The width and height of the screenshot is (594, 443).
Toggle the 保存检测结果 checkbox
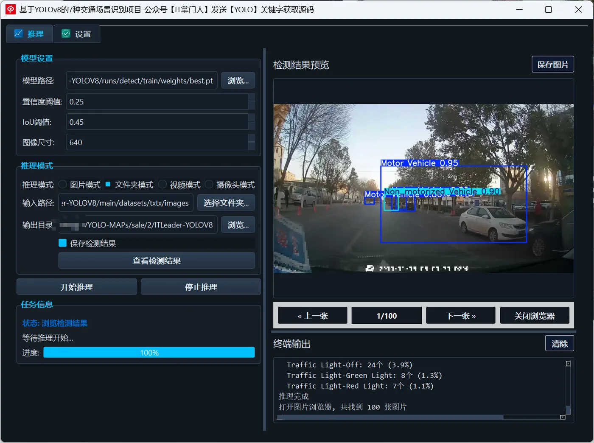tap(63, 243)
